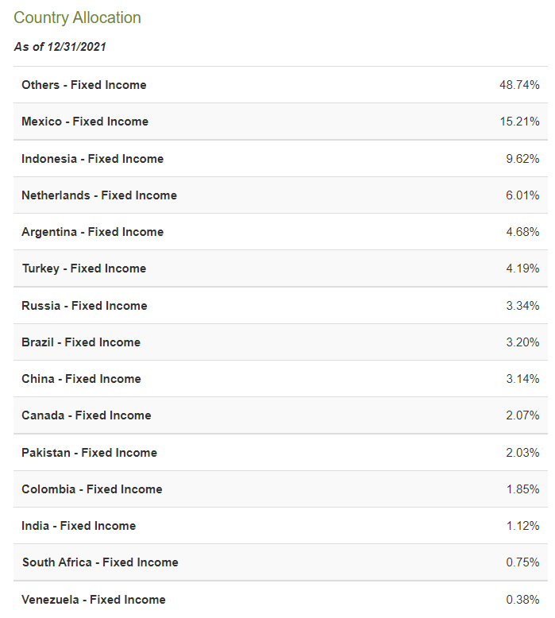Select the As of 12/31/2021 date text
Viewport: 555px width, 618px height.
(x=60, y=47)
